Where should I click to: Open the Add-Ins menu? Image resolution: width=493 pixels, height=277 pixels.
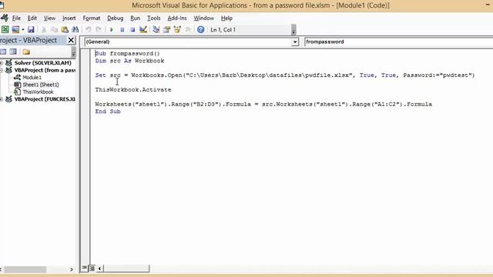point(177,18)
